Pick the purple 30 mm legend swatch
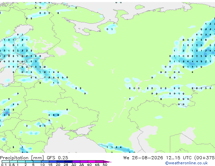This screenshot has width=215, height=166. (76, 162)
